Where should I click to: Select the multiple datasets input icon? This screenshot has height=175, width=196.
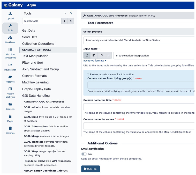coord(94,55)
